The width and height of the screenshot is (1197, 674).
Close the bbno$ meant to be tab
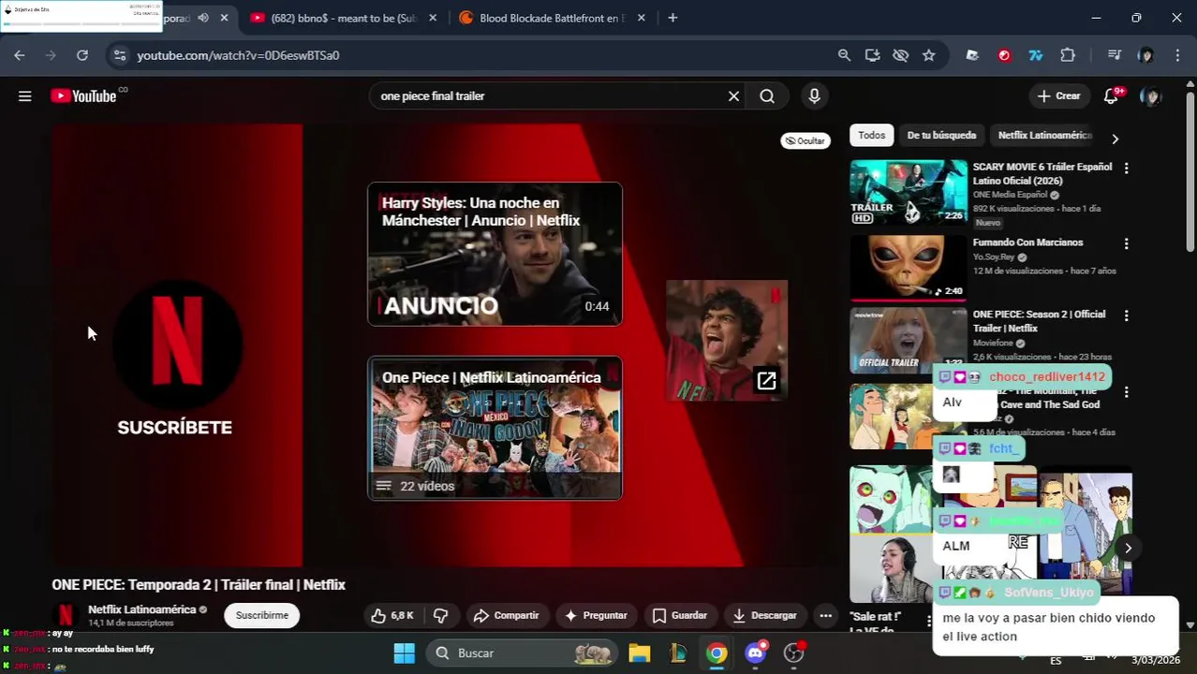(x=434, y=18)
